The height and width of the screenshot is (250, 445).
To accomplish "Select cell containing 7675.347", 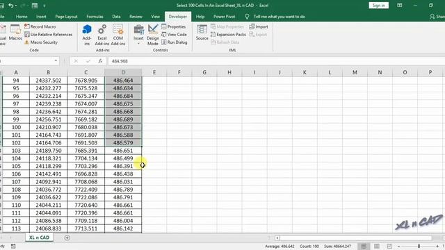I will pyautogui.click(x=86, y=96).
